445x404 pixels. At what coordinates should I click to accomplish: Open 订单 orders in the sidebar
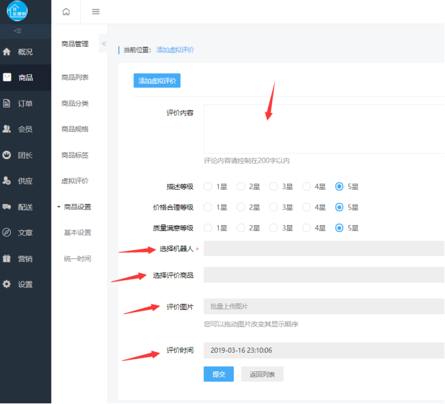(25, 103)
